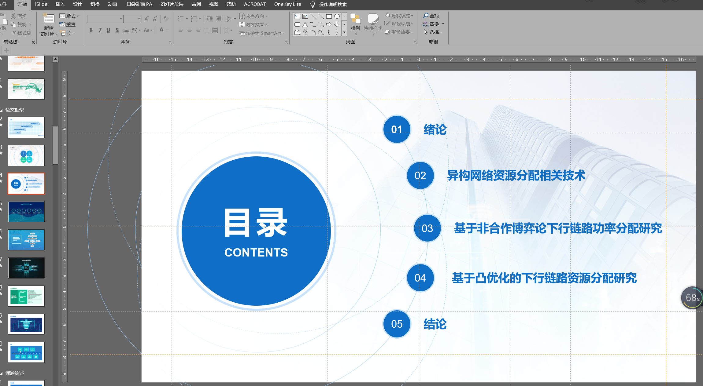Open the Layout (版式) dropdown
The width and height of the screenshot is (703, 386).
69,16
